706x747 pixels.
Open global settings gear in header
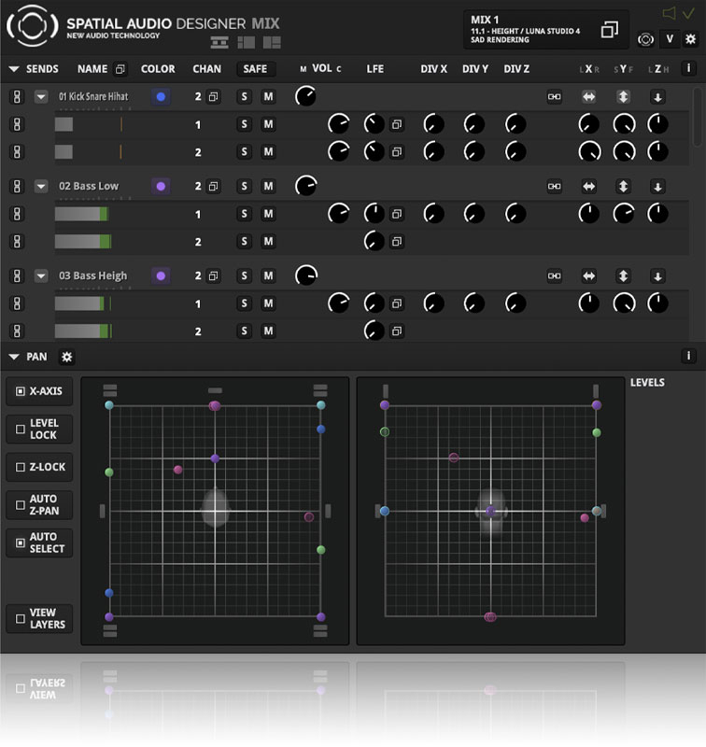(690, 39)
